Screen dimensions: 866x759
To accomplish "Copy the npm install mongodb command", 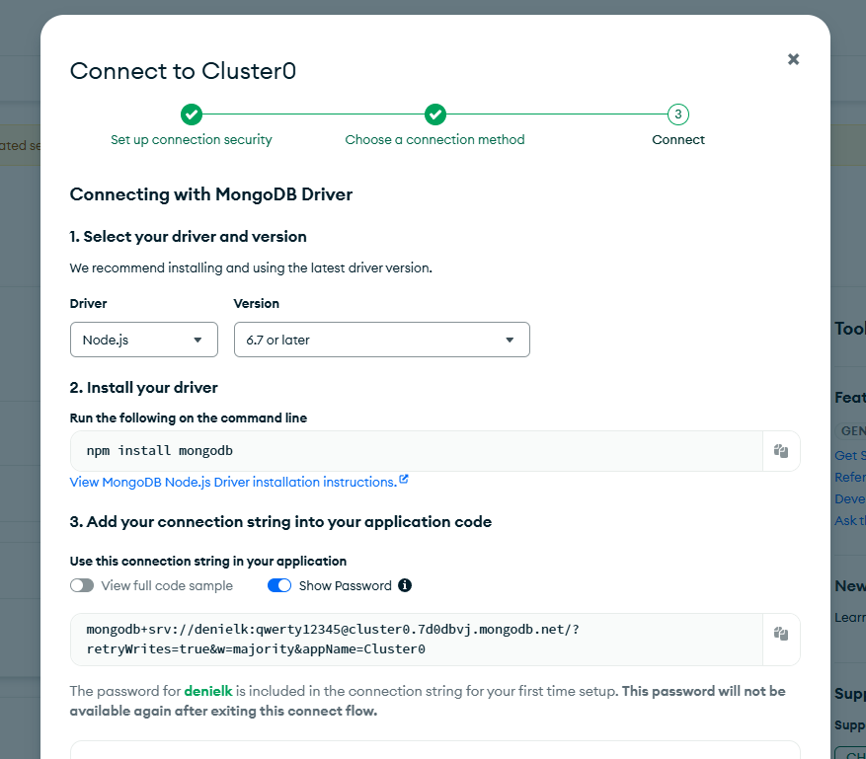I will (780, 451).
